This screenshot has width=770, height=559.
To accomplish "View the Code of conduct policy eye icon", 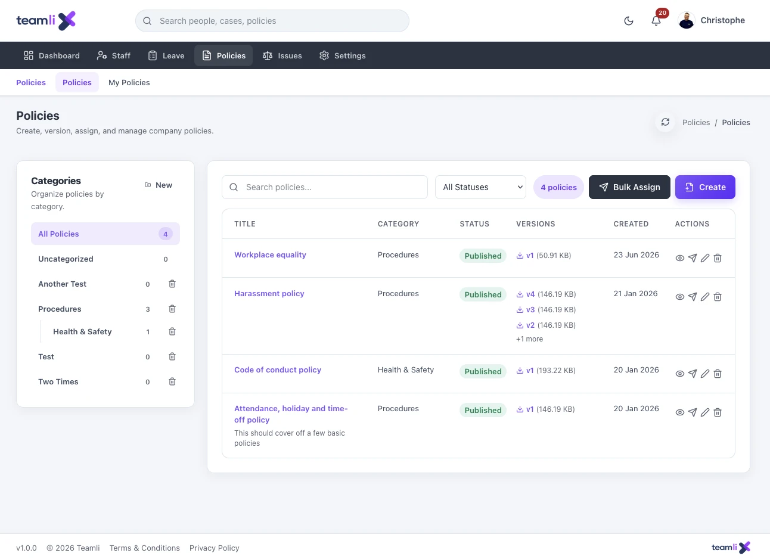I will point(679,374).
